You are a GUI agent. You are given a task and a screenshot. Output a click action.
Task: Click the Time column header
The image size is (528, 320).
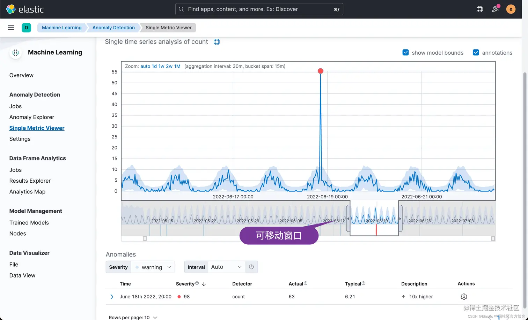coord(125,284)
